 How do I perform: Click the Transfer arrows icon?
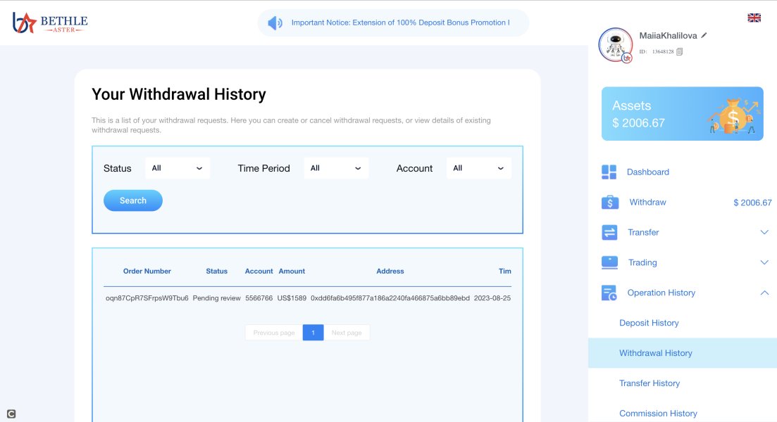609,232
